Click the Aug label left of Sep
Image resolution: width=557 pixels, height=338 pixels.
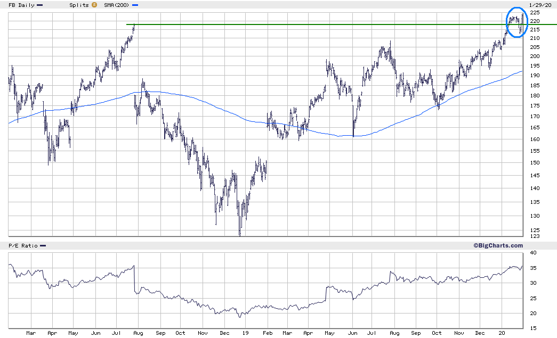point(138,333)
